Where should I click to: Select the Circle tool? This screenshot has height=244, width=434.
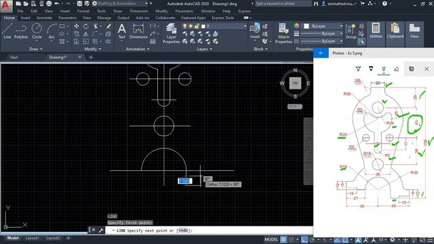point(37,31)
